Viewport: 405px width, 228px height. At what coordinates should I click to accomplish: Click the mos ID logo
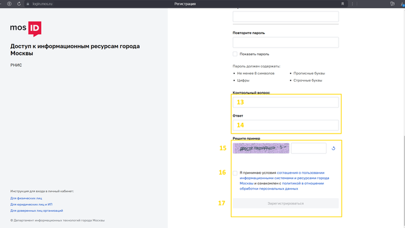click(25, 28)
